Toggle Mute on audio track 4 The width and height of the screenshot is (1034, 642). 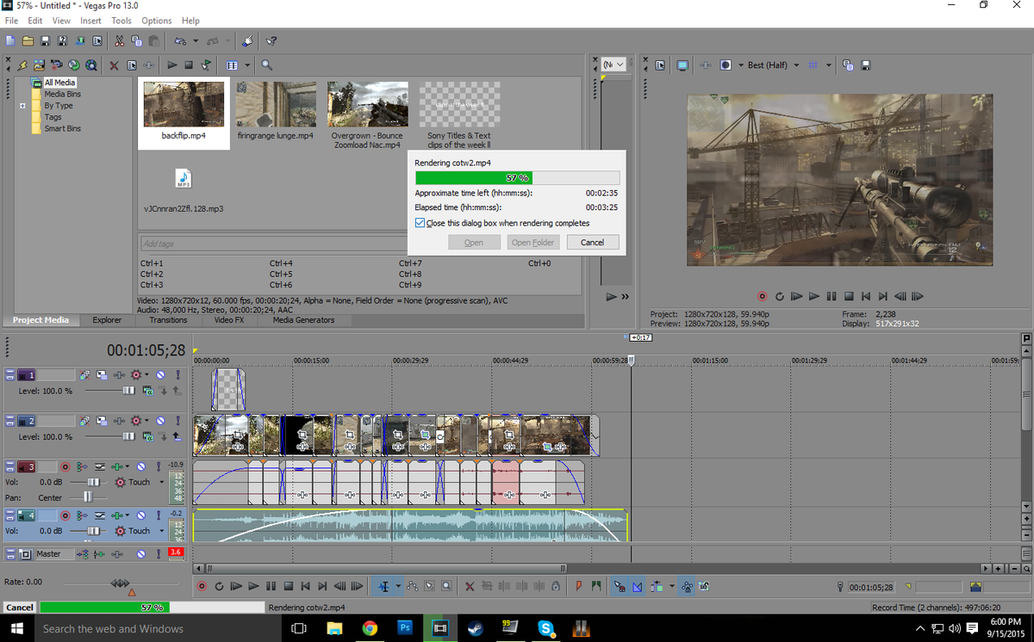point(141,515)
